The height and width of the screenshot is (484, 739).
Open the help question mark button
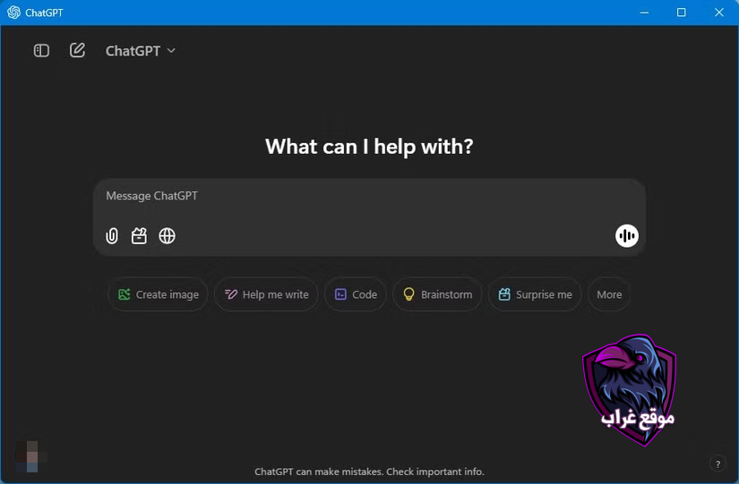coord(718,464)
